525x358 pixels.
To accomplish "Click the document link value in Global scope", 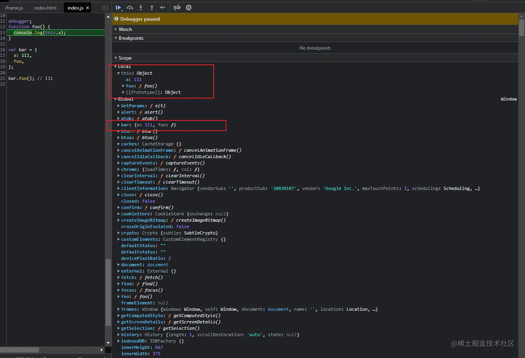I will point(158,265).
